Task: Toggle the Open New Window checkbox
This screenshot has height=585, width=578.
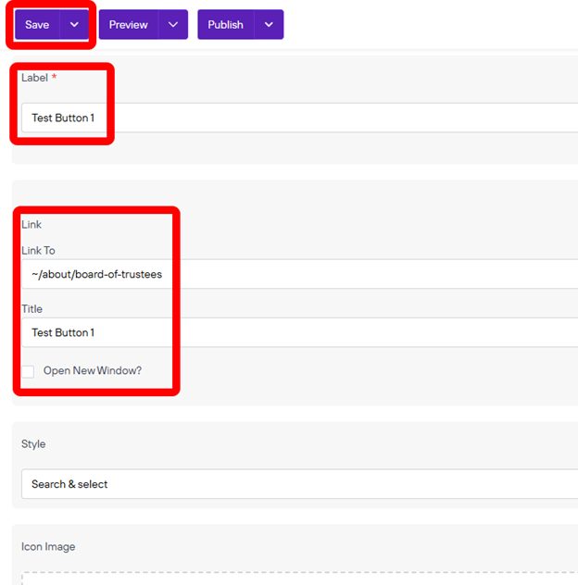Action: point(28,371)
